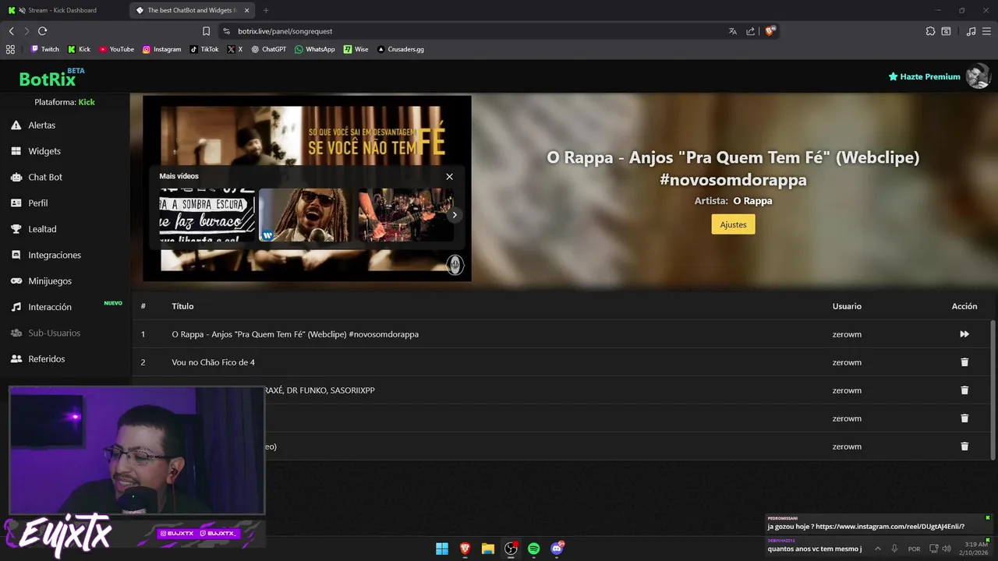Close the ChatBot and Widgets browser tab
The width and height of the screenshot is (998, 561).
pos(247,10)
